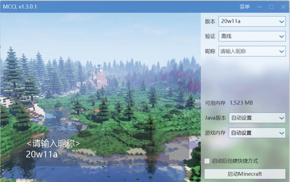Click the 游戏内存 label
This screenshot has height=182, width=290.
(215, 133)
